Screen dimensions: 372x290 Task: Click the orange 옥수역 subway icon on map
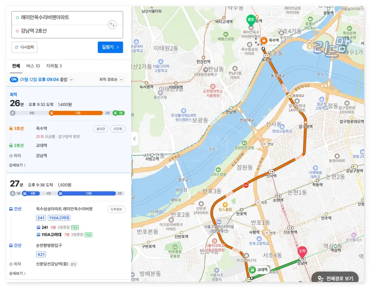point(263,41)
